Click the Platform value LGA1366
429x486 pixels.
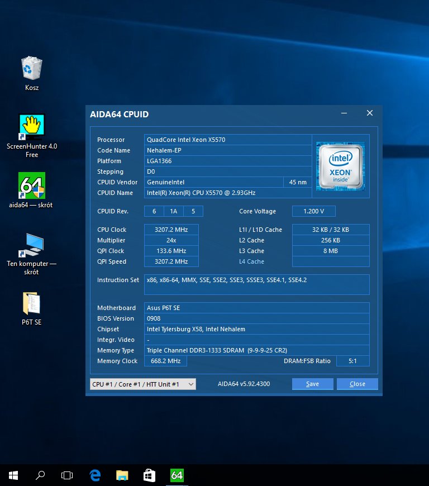pos(228,161)
